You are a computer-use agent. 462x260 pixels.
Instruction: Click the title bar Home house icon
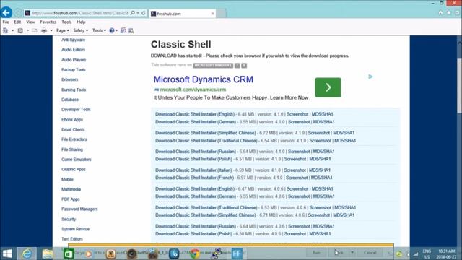(440, 13)
